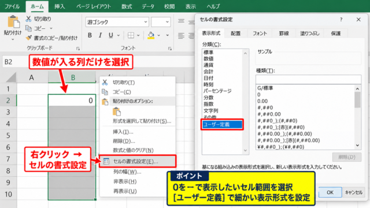
Task: Switch to the 挿入 ribbon tab
Action: point(60,6)
